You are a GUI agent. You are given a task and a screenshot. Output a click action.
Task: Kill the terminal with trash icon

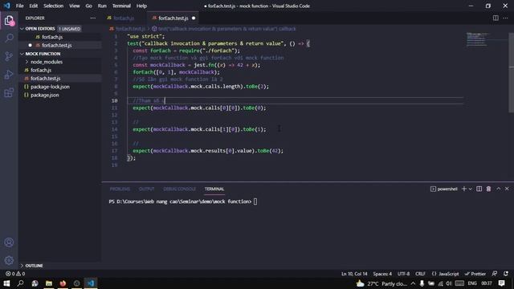[488, 189]
